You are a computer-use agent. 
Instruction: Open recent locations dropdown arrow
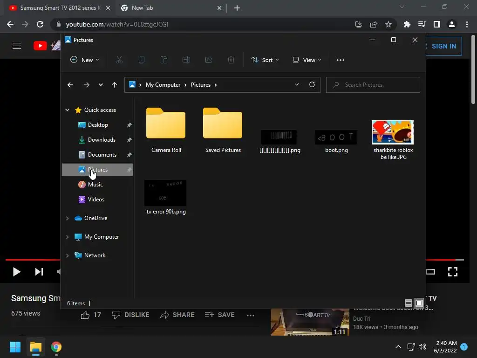coord(101,85)
